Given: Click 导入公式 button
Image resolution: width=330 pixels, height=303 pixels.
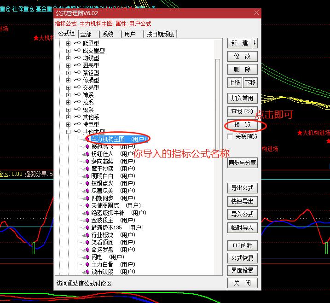Looking at the screenshot, I should [243, 214].
